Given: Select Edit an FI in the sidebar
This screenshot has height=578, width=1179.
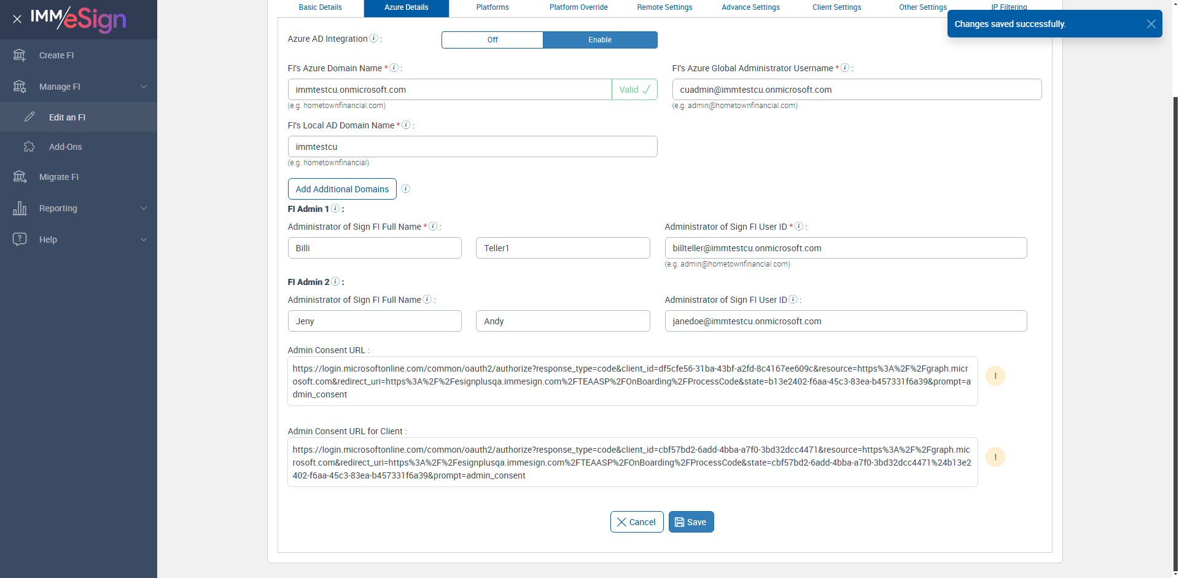Looking at the screenshot, I should coord(79,117).
